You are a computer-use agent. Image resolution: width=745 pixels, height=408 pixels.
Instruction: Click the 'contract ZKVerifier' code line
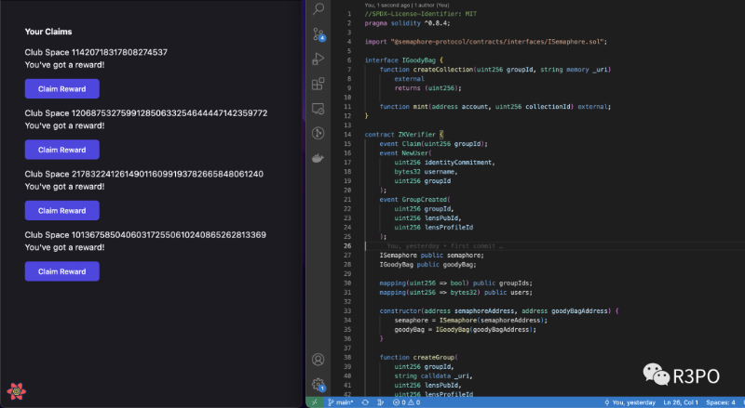[404, 134]
